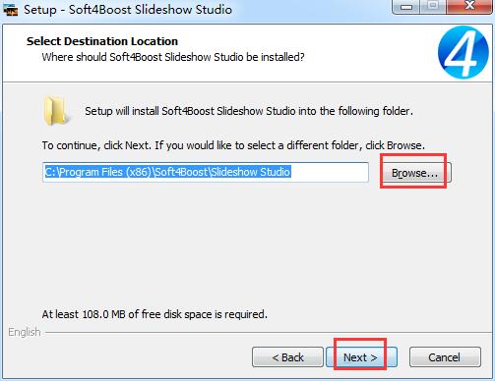Click the 'Where should Soft4Boost Slideshow Studio be installed?' text
This screenshot has width=495, height=381.
[x=173, y=57]
